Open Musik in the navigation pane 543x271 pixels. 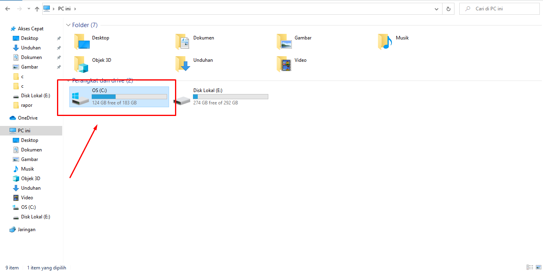[x=28, y=169]
